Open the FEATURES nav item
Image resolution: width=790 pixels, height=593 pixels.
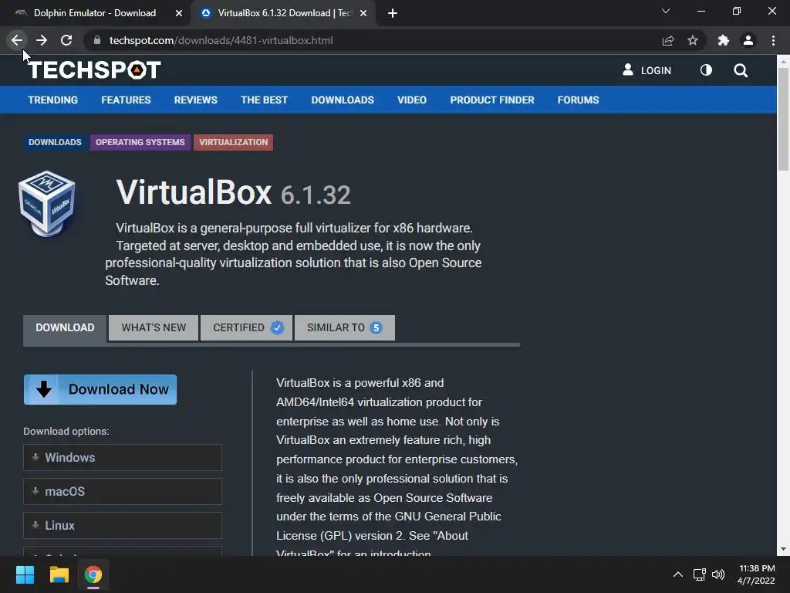click(126, 100)
